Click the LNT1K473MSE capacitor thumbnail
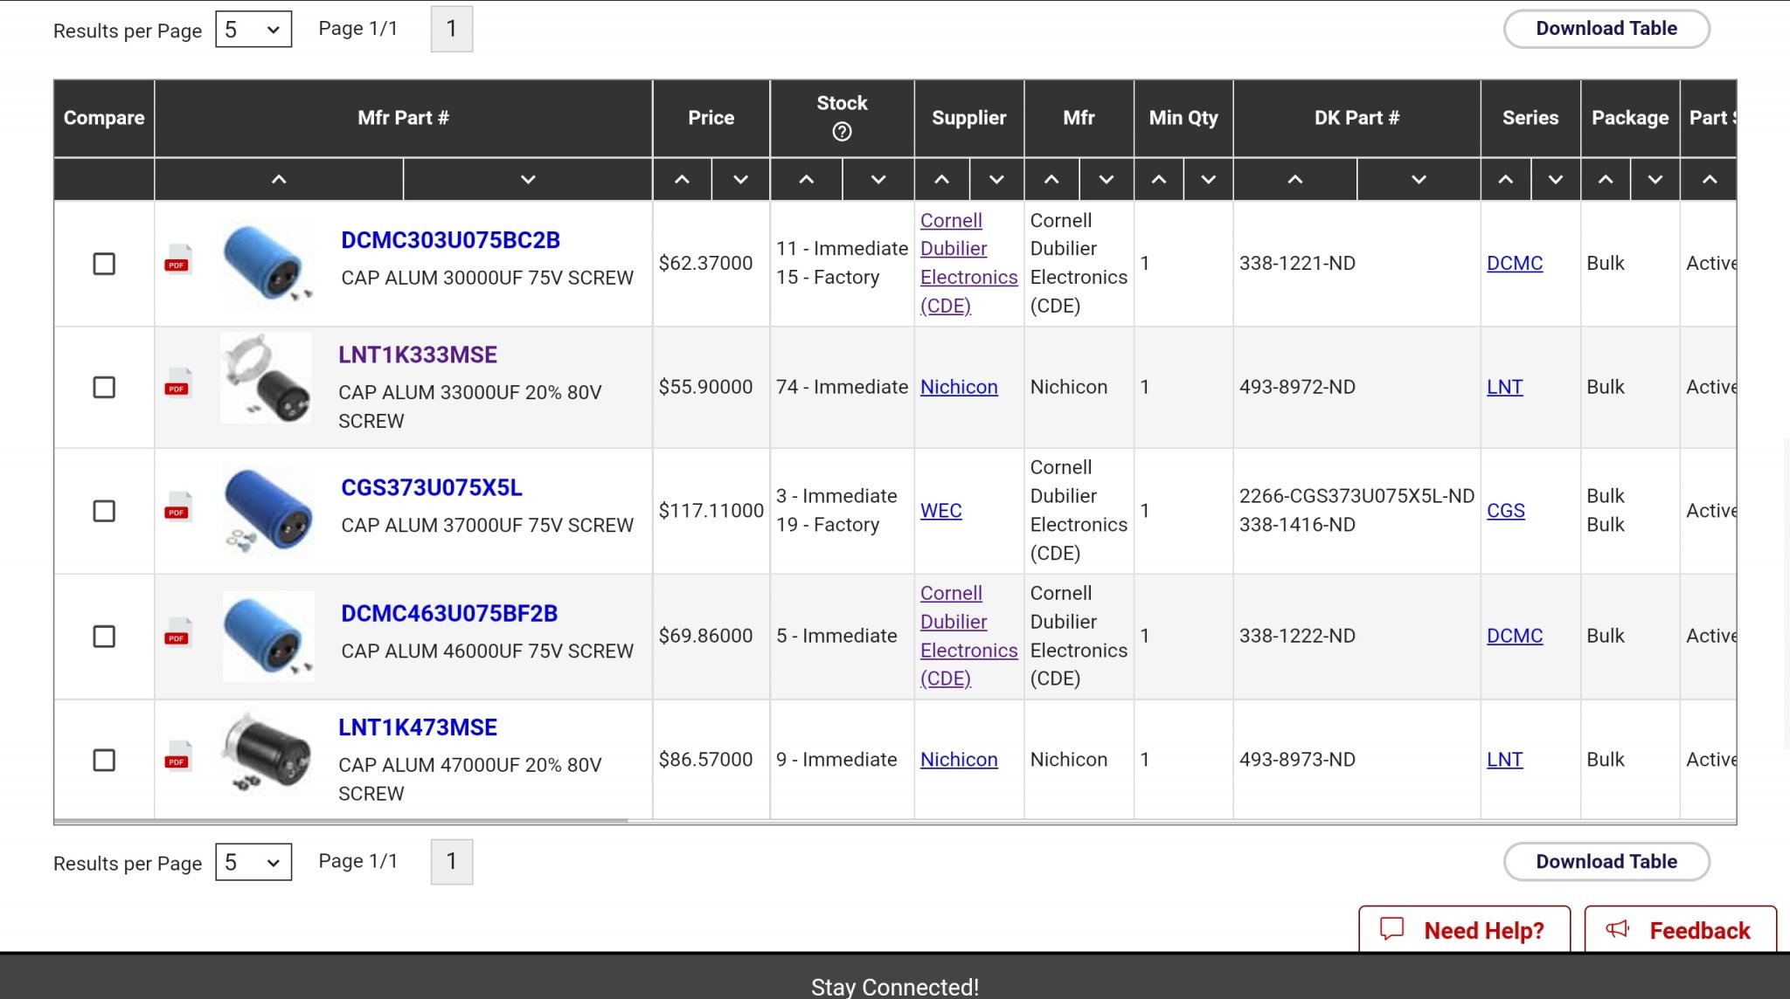Image resolution: width=1790 pixels, height=999 pixels. pos(267,751)
